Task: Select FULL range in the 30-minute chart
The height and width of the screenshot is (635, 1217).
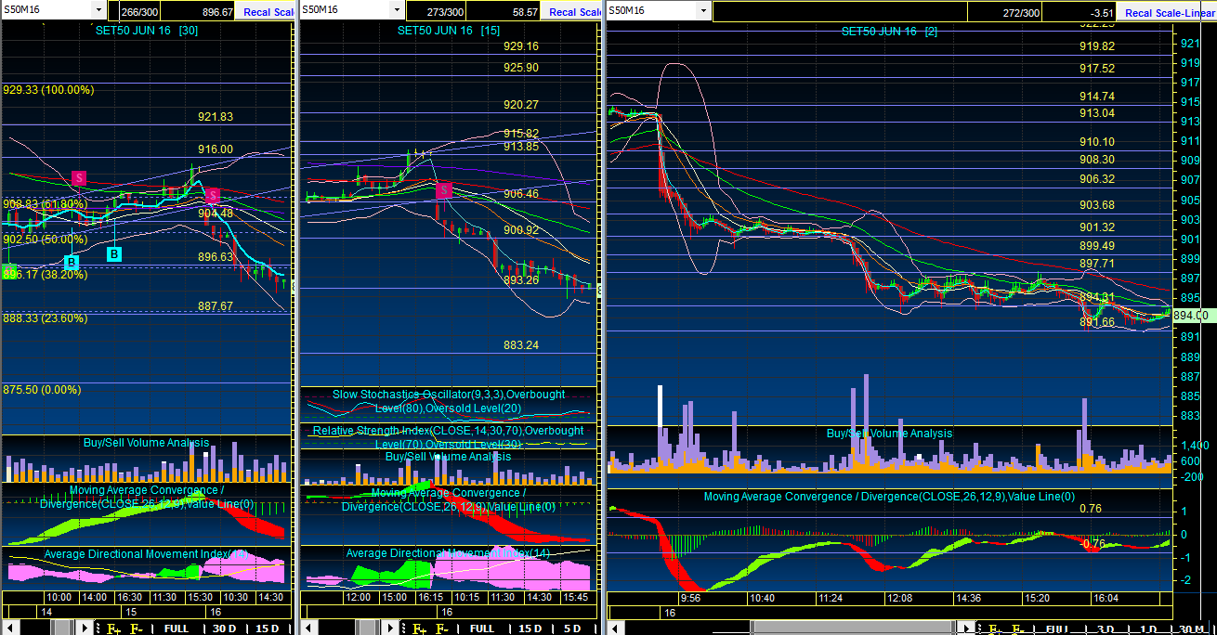Action: click(x=177, y=629)
